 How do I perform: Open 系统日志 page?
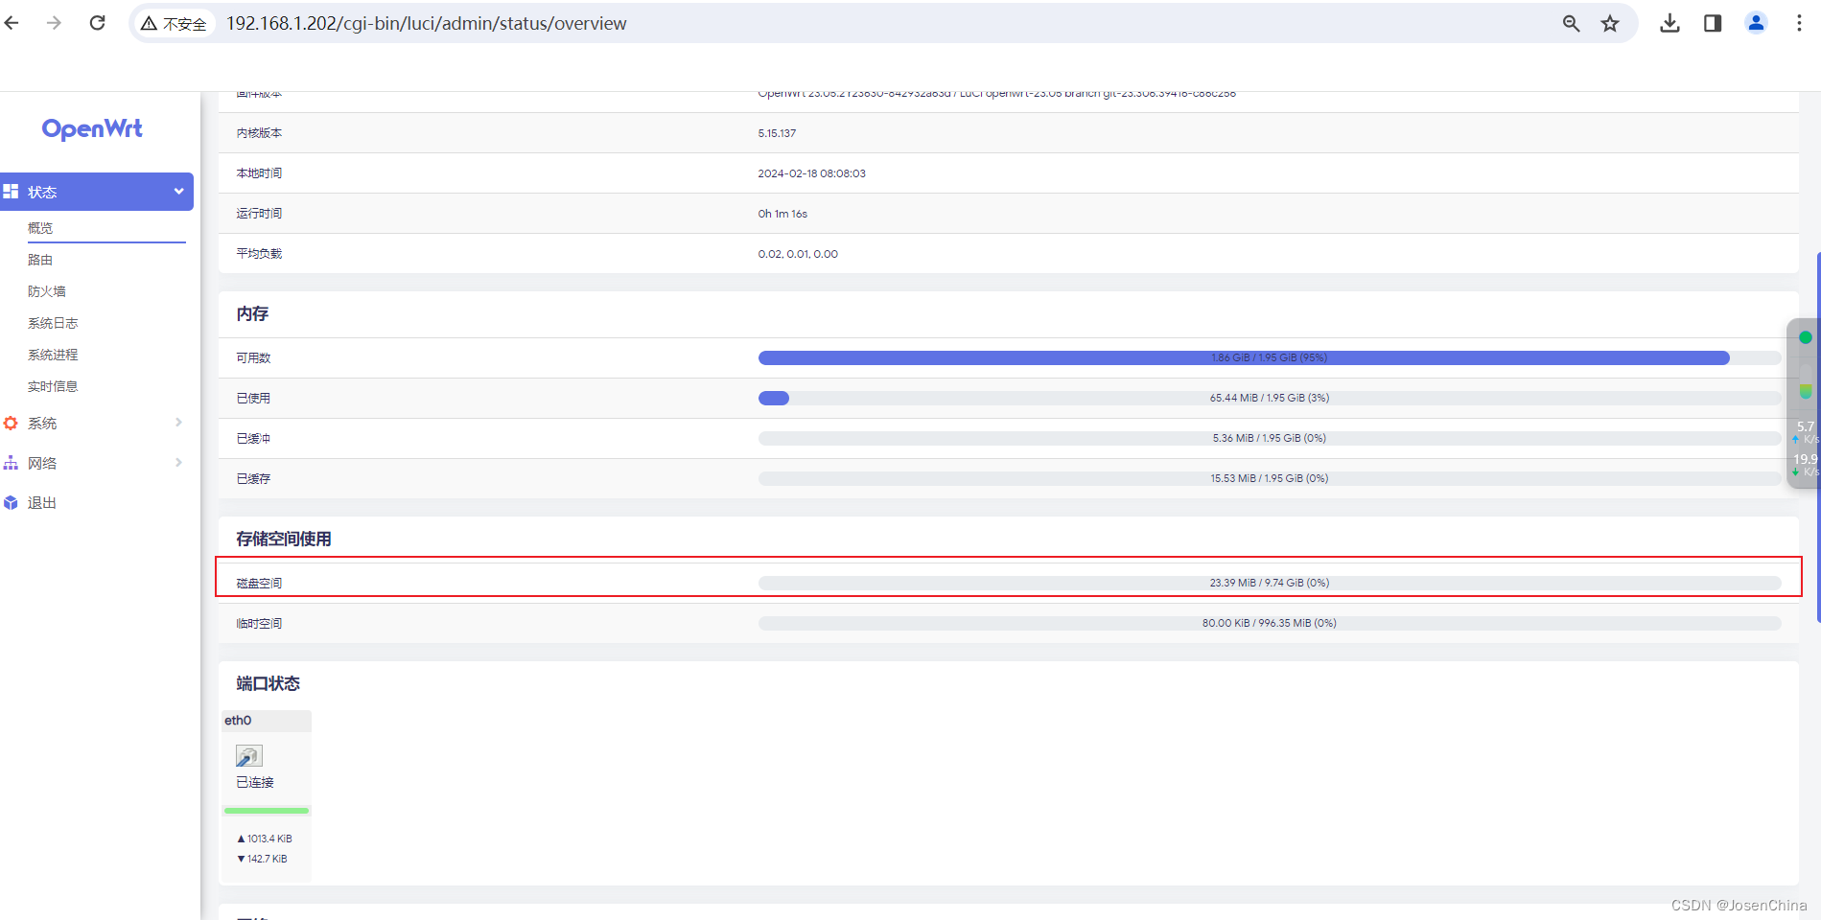point(53,323)
